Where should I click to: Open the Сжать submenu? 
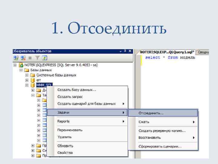[163, 122]
